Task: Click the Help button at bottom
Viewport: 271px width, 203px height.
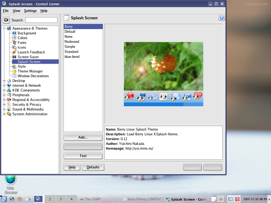Action: [x=72, y=167]
